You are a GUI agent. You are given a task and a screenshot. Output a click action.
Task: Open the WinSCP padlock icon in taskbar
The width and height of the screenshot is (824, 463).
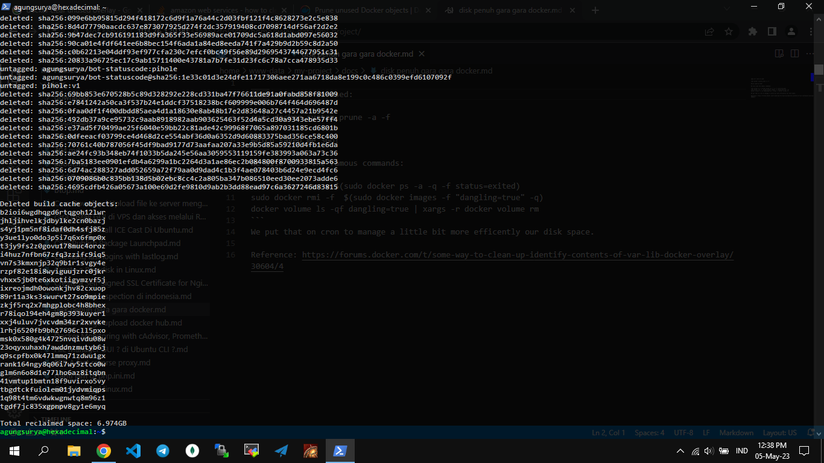(222, 450)
